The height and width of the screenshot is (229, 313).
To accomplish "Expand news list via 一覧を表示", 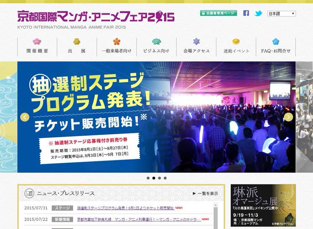I will 205,193.
